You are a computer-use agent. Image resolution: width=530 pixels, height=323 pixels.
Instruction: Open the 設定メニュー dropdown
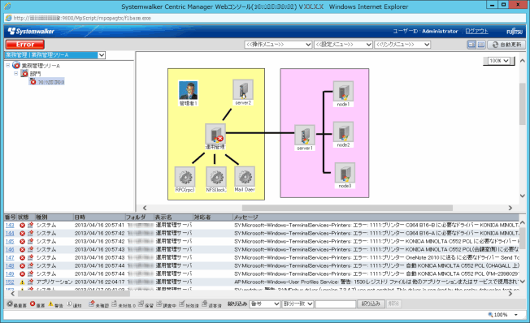tap(343, 45)
